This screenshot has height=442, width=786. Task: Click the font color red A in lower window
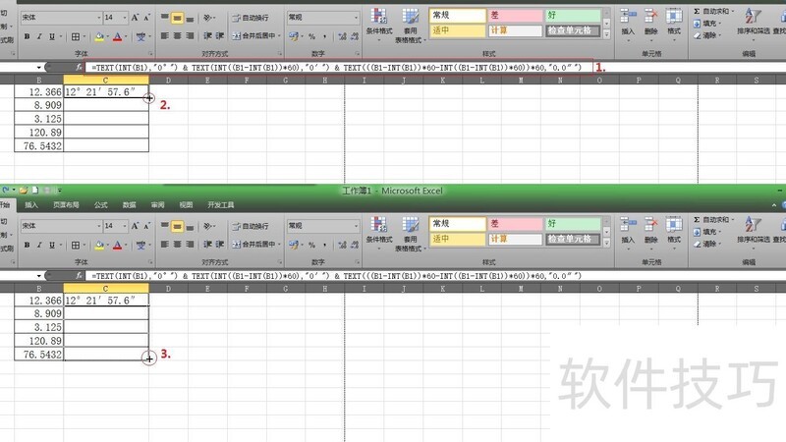[117, 244]
